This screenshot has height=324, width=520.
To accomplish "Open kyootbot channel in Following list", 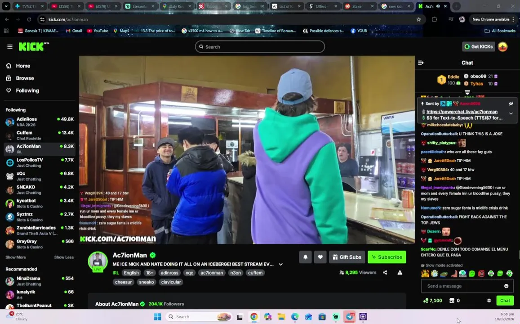I will pos(40,203).
